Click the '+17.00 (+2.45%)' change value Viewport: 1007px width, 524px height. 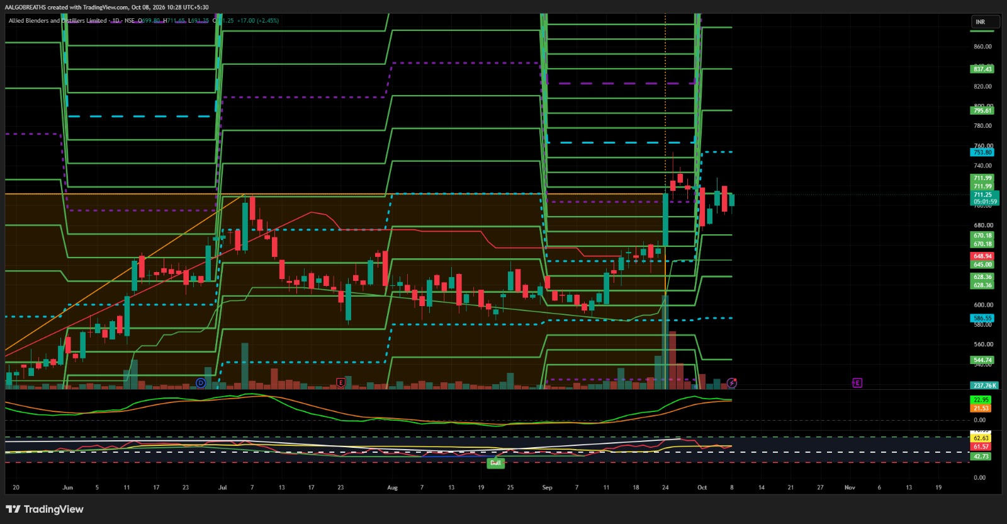point(258,21)
